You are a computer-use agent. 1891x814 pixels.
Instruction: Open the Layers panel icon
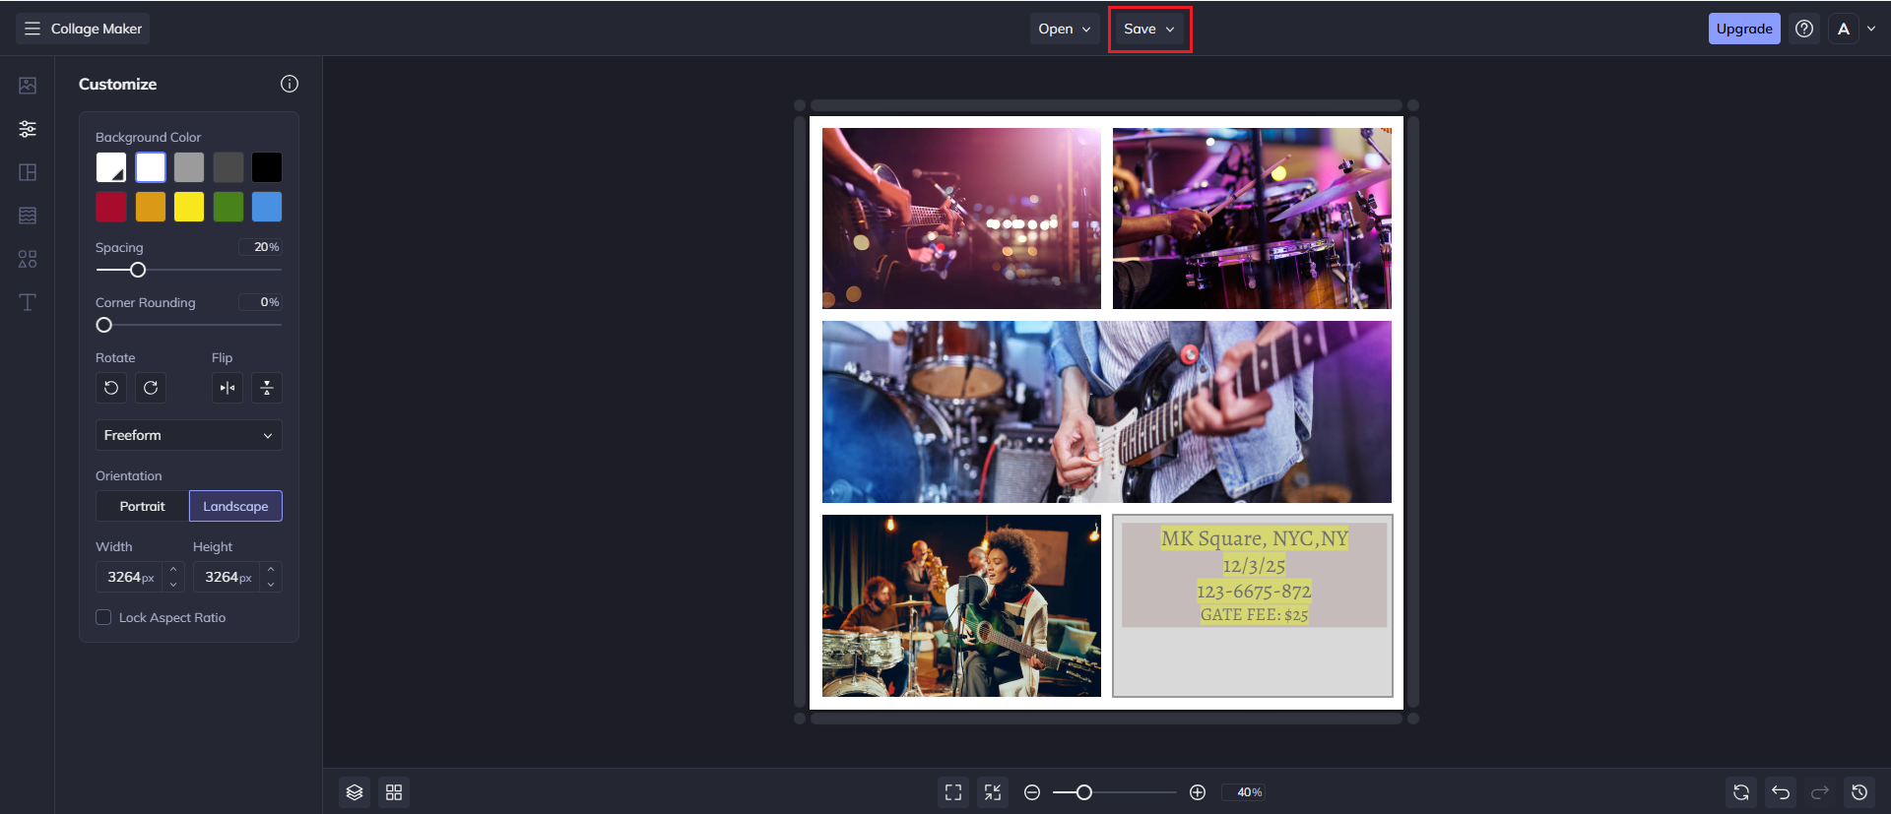(355, 792)
